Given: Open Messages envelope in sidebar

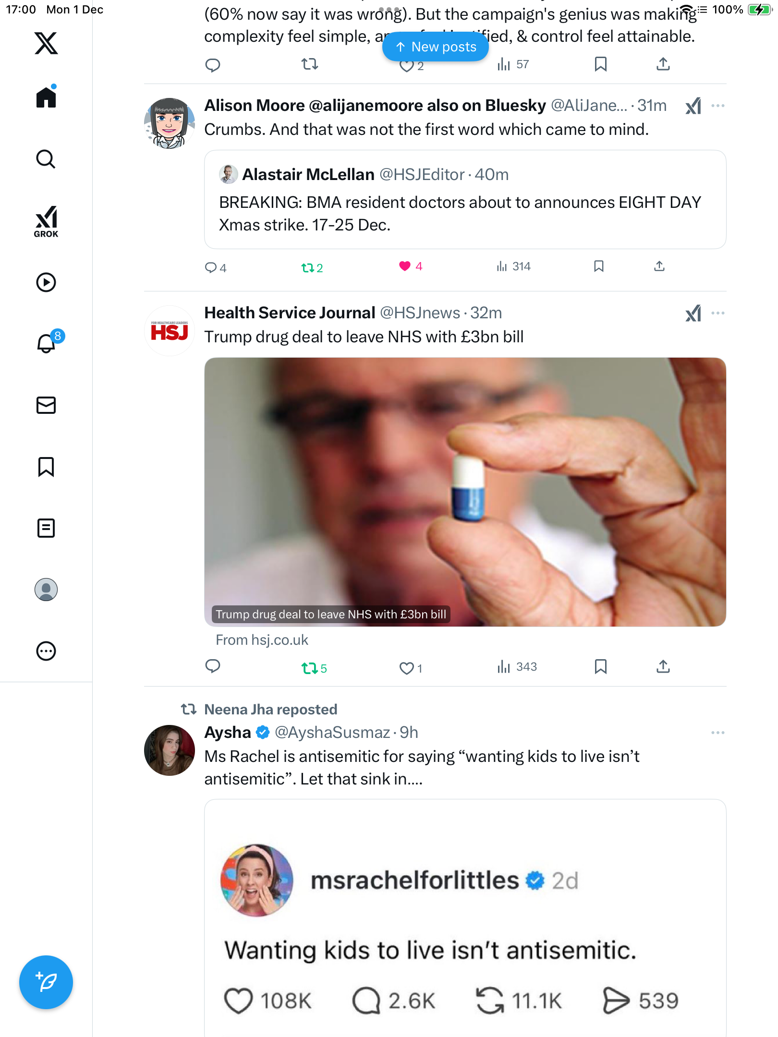Looking at the screenshot, I should (46, 405).
